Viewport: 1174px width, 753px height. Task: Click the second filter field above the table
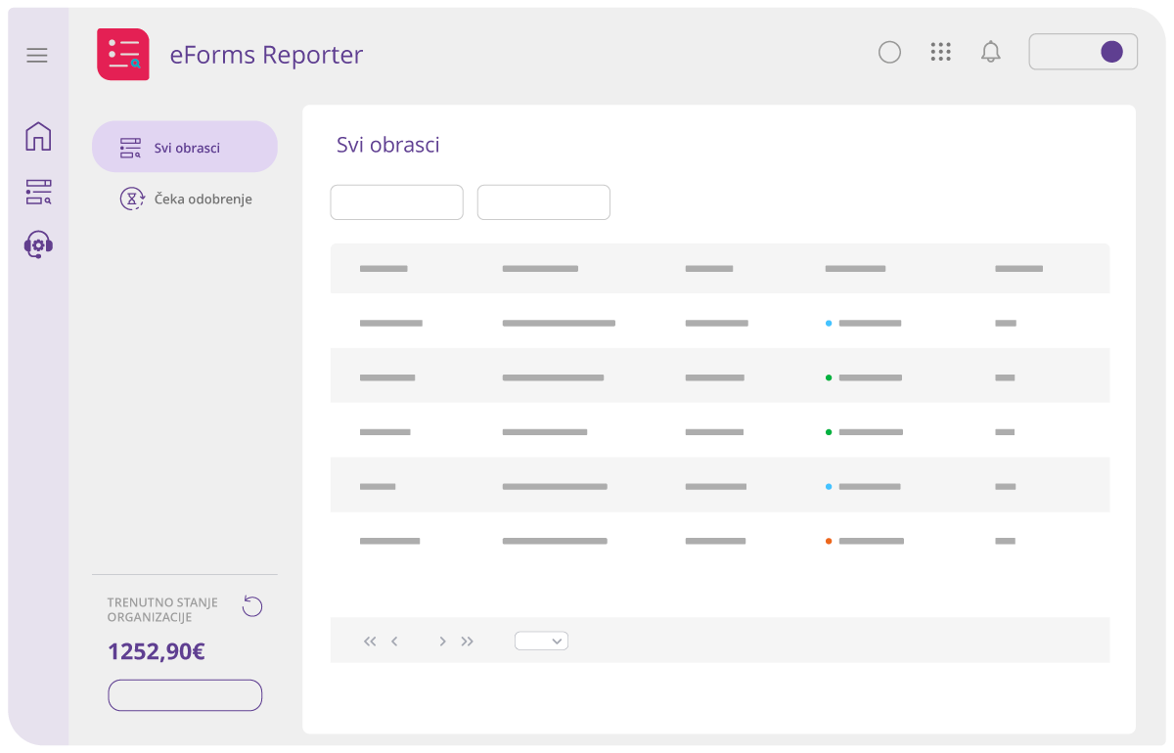543,201
